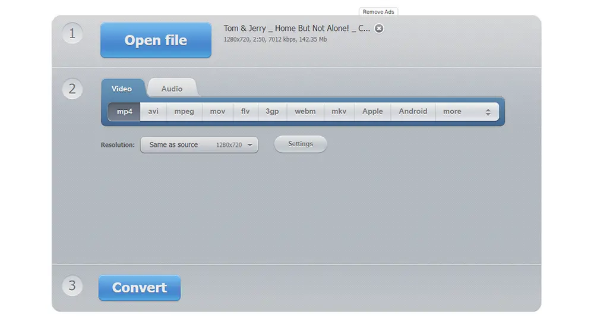Choose the Apple device preset

point(372,111)
